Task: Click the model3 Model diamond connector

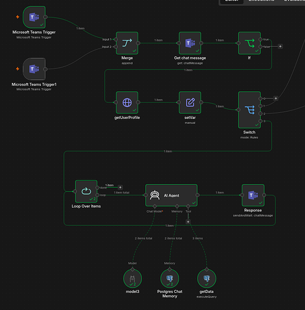Action: (x=133, y=269)
